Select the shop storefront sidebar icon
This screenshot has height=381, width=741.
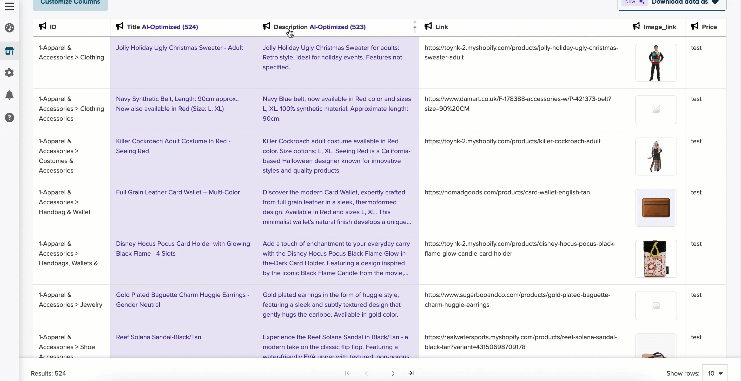coord(9,51)
